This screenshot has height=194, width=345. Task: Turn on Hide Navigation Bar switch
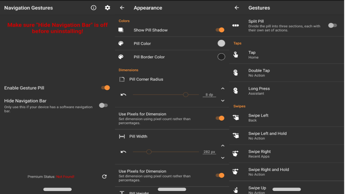pyautogui.click(x=103, y=105)
